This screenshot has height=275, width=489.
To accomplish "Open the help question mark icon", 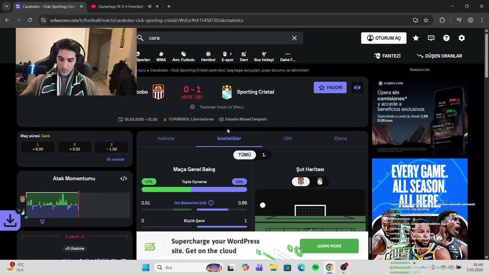I will pos(446,38).
